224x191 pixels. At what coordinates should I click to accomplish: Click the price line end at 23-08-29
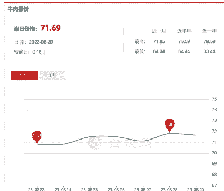click(x=196, y=135)
